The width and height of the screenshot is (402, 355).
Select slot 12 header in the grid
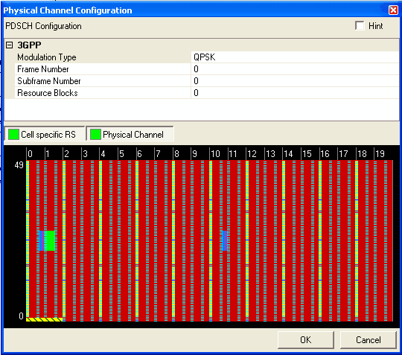click(x=252, y=154)
